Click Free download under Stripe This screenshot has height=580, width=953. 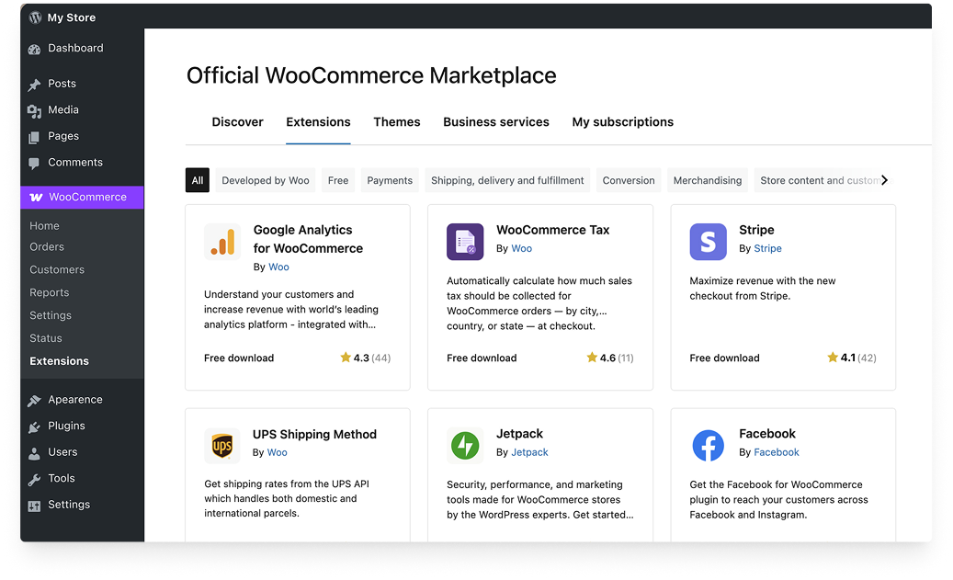[x=724, y=358]
